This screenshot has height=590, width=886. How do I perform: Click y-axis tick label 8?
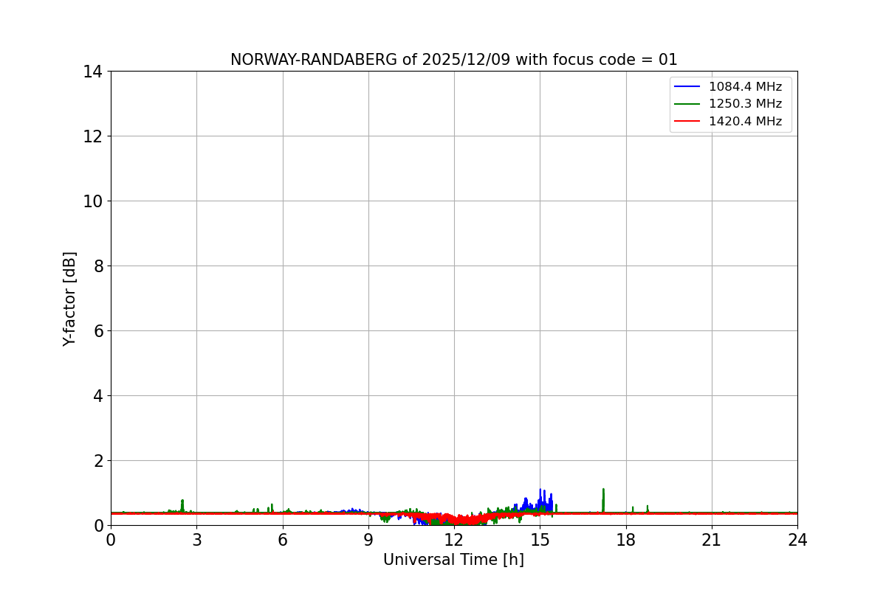click(97, 266)
